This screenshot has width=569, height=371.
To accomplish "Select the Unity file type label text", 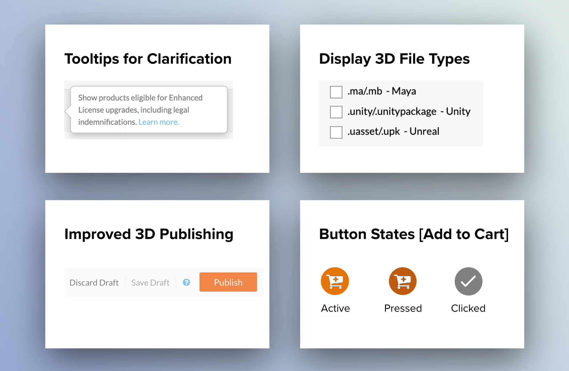I will [409, 111].
